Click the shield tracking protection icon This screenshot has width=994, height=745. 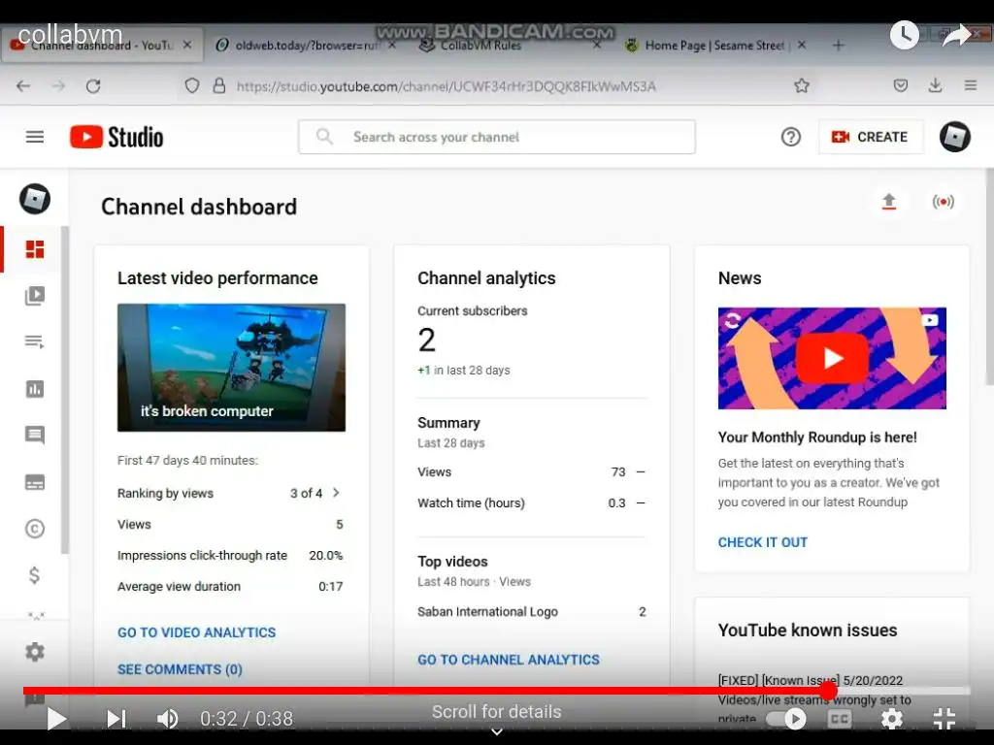click(x=192, y=85)
